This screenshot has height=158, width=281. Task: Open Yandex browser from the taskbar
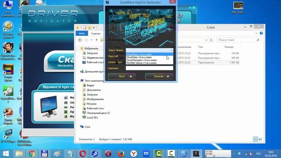[x=133, y=154]
